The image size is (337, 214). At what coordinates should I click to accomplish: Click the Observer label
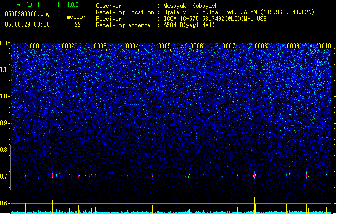tap(109, 6)
